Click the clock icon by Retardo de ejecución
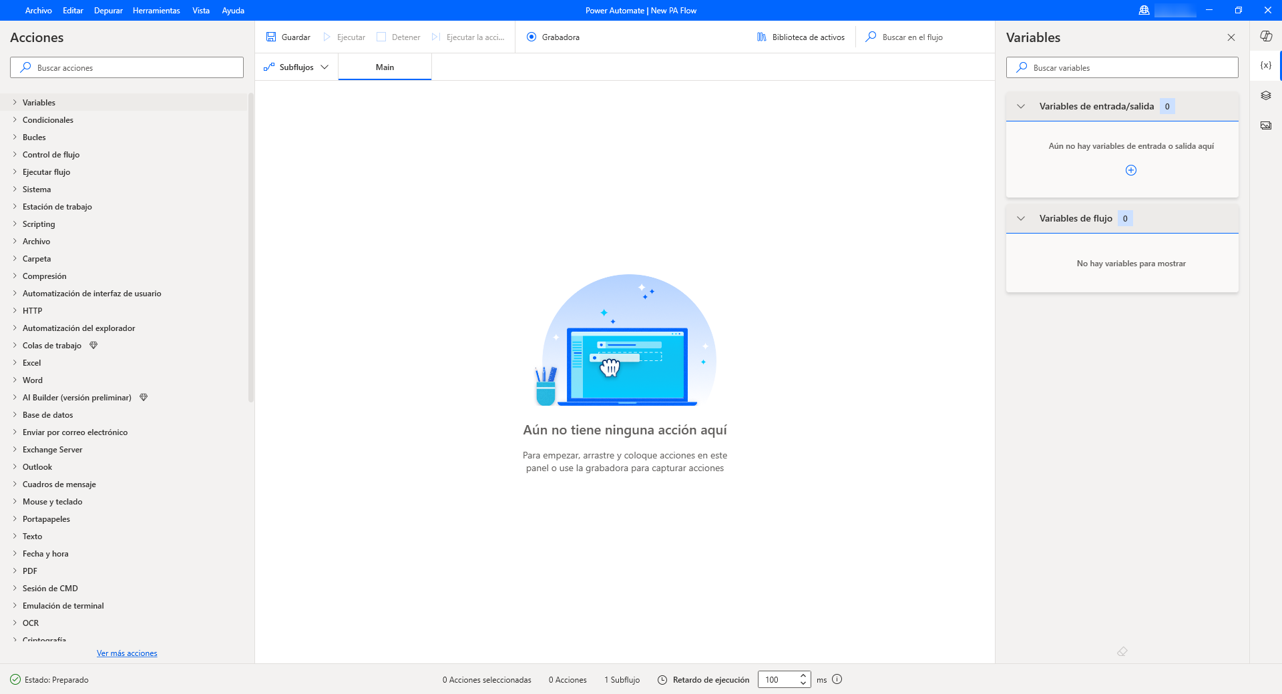 click(662, 679)
